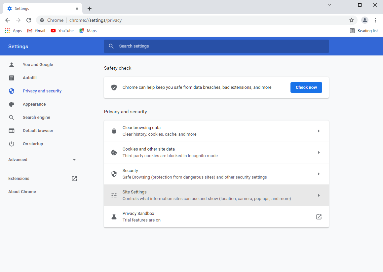Open a new tab with plus button

tap(90, 9)
